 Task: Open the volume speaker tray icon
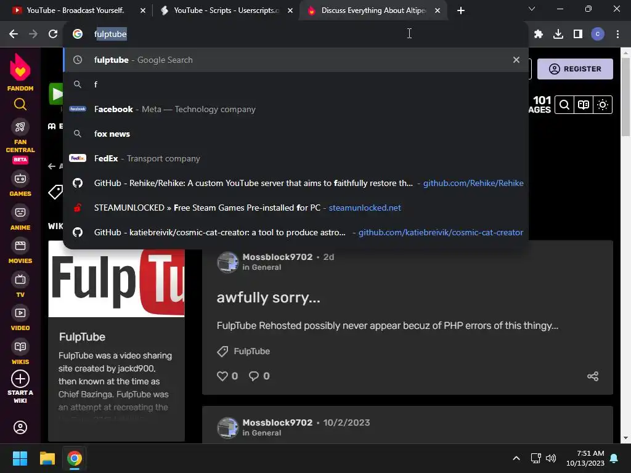(550, 458)
